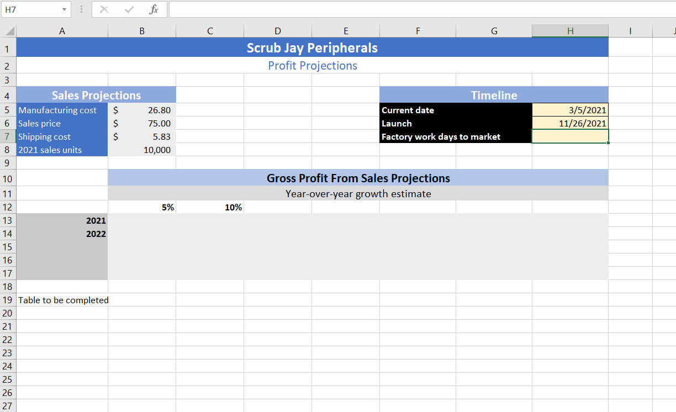Image resolution: width=676 pixels, height=412 pixels.
Task: Click the 3/5/2021 date cell
Action: 571,110
